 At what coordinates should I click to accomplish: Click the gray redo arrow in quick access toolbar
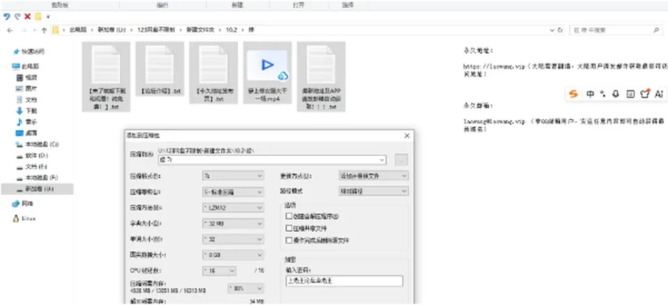(x=17, y=17)
